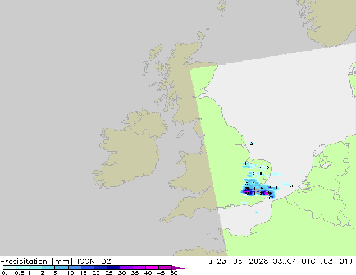Viewport: 356px width, 275px height.
Task: Click the "14" precipitation value on the map
Action: point(270,193)
